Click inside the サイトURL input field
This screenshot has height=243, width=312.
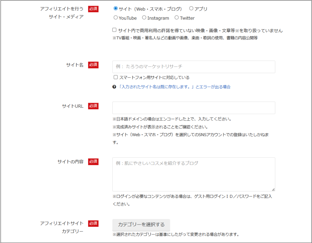pyautogui.click(x=193, y=108)
